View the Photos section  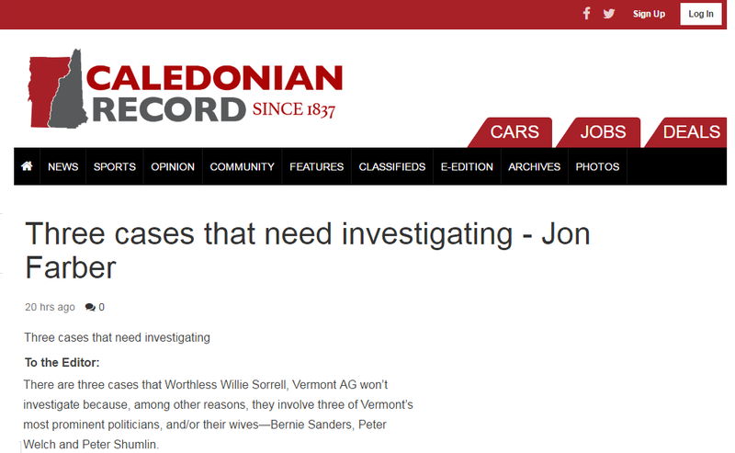597,166
